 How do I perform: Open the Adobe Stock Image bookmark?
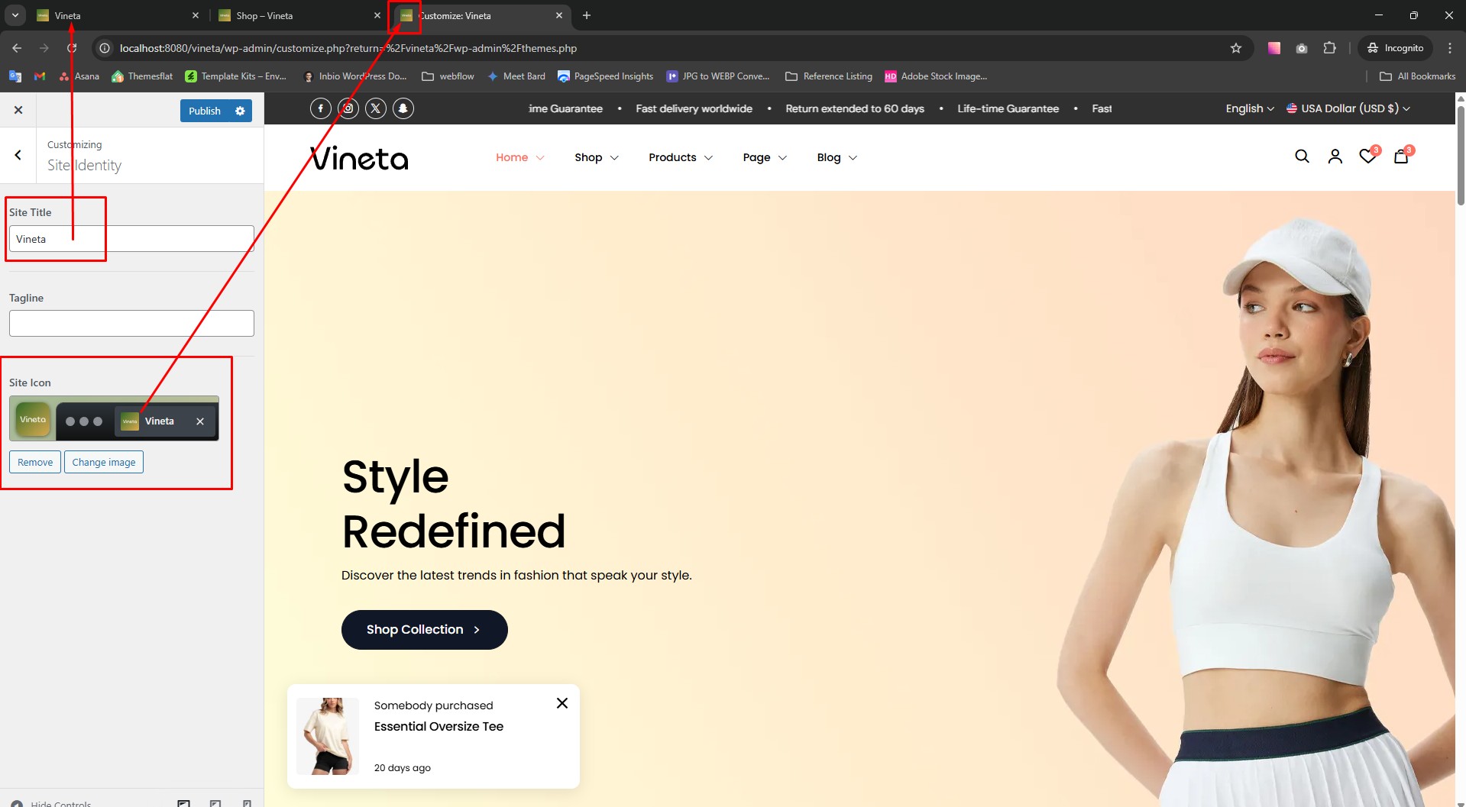936,76
